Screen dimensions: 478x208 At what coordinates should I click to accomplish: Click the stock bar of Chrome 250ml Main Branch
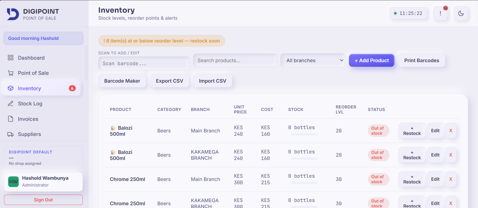point(304,183)
